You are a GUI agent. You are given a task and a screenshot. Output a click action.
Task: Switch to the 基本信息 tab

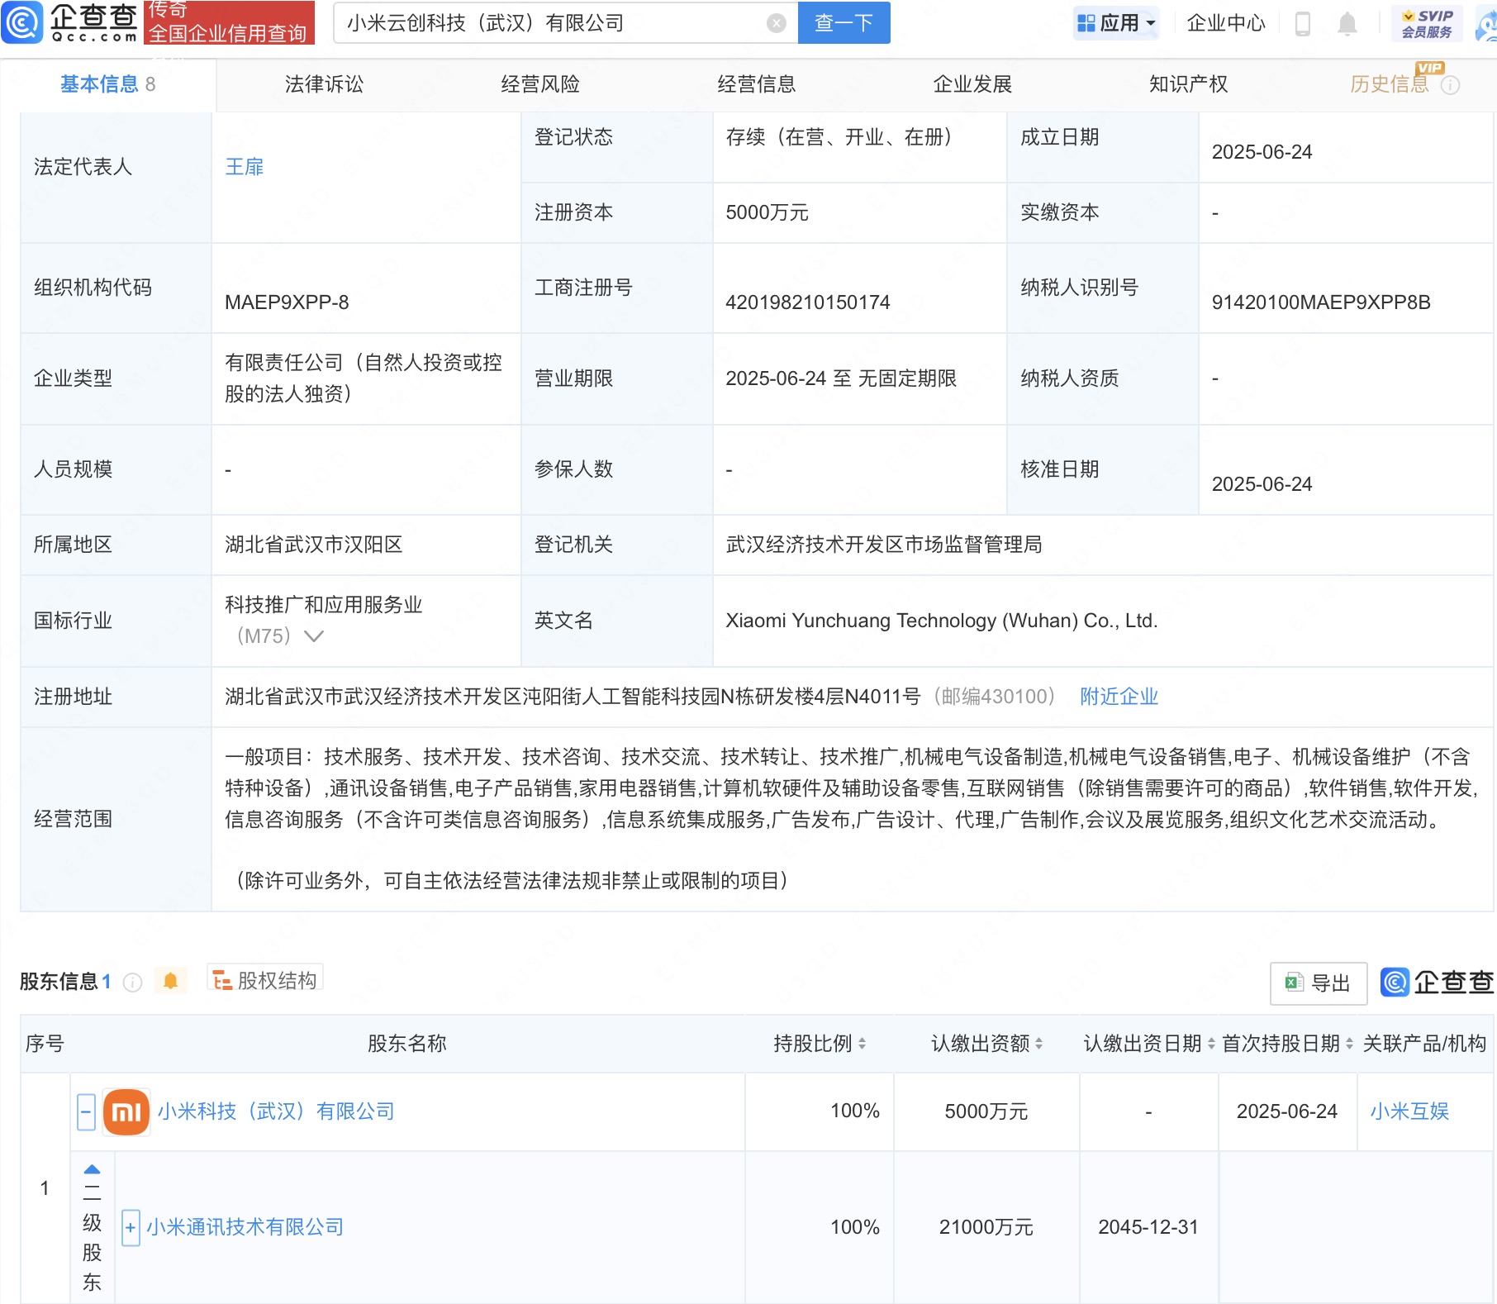coord(107,84)
